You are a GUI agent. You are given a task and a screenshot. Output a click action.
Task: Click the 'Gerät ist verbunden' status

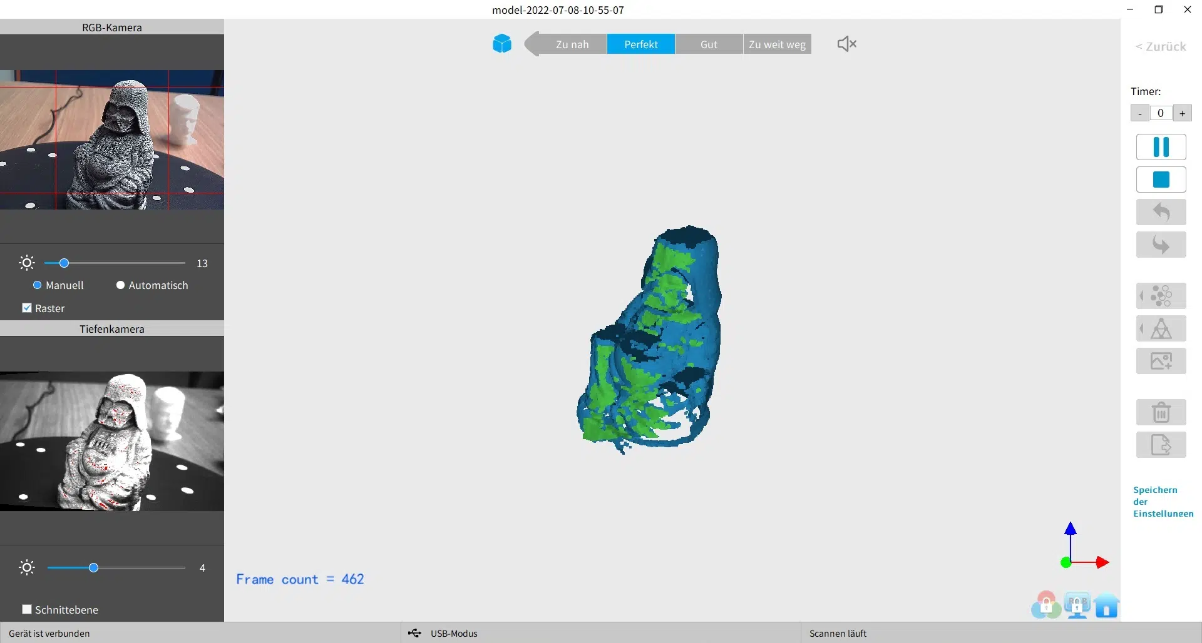point(49,633)
